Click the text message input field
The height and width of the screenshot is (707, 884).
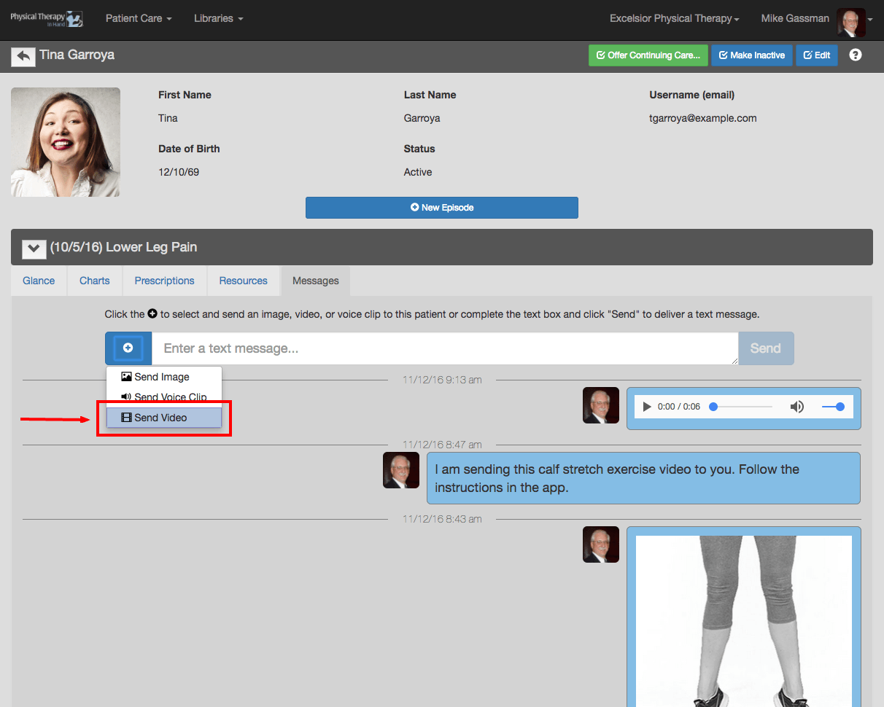tap(445, 348)
